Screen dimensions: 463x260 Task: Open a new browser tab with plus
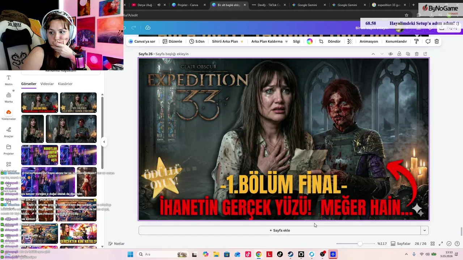tap(413, 5)
